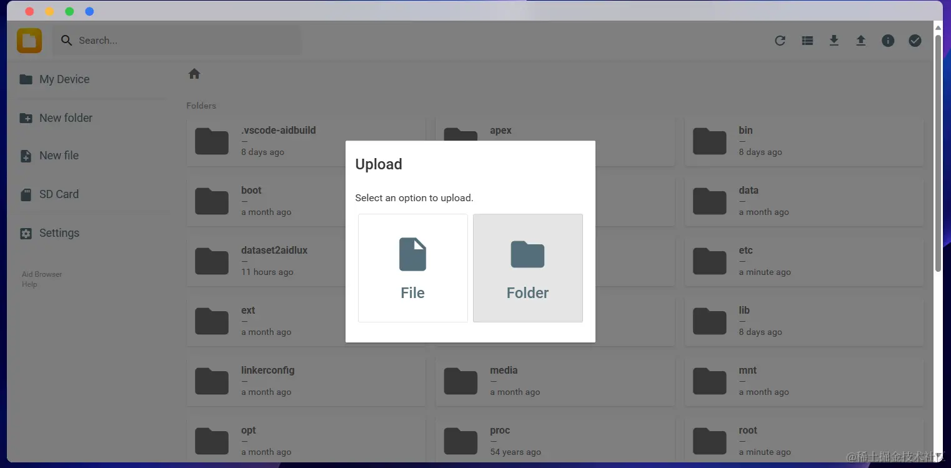Open the etc folder
Image resolution: width=951 pixels, height=468 pixels.
point(804,261)
